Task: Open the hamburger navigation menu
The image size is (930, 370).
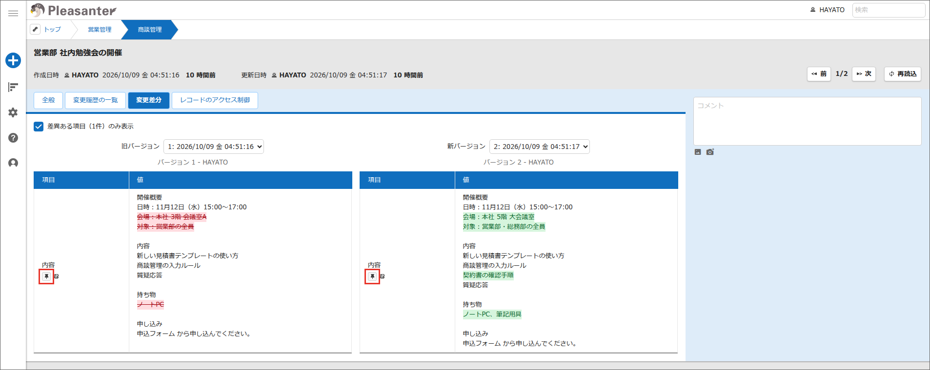Action: [13, 13]
